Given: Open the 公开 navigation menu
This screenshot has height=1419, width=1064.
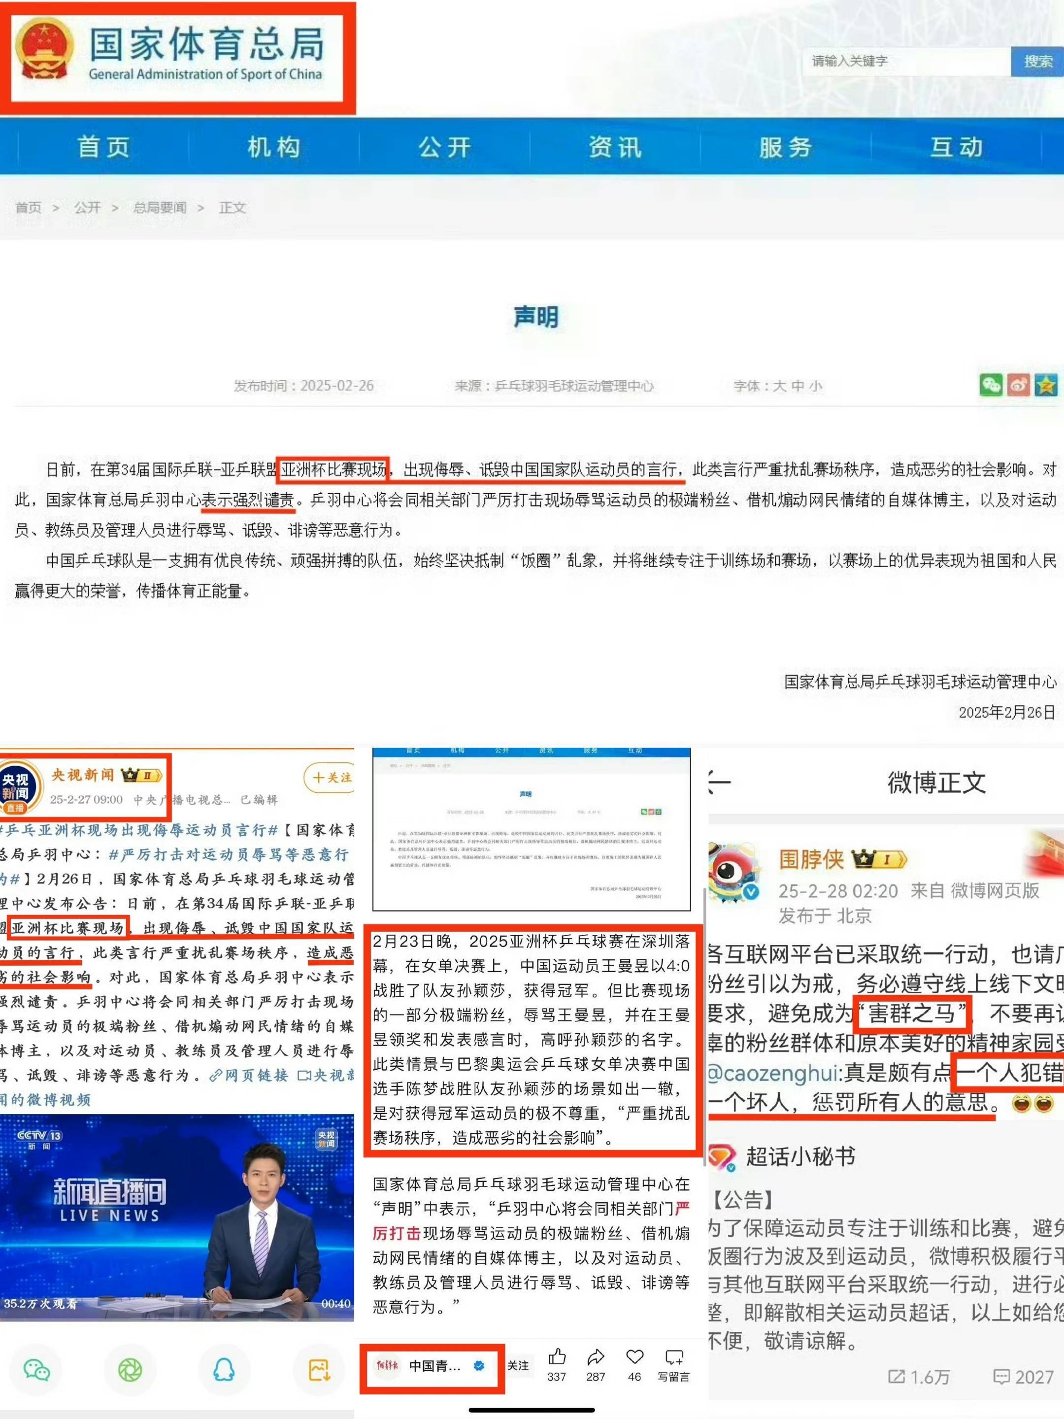Looking at the screenshot, I should [x=444, y=147].
